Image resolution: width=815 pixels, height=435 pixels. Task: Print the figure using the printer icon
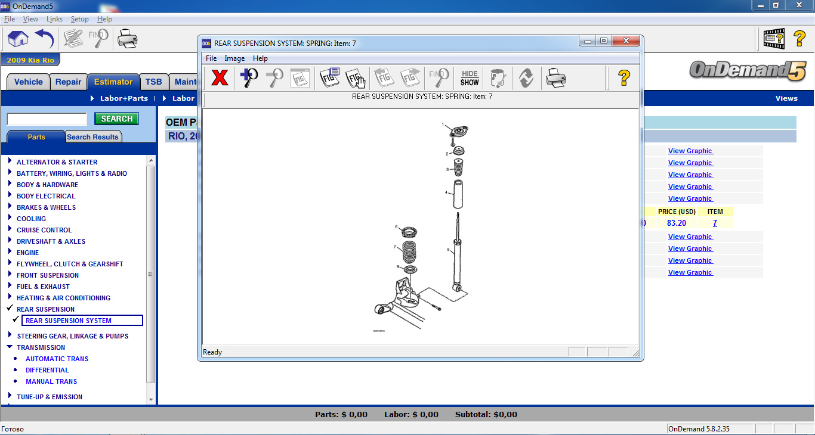(x=555, y=77)
